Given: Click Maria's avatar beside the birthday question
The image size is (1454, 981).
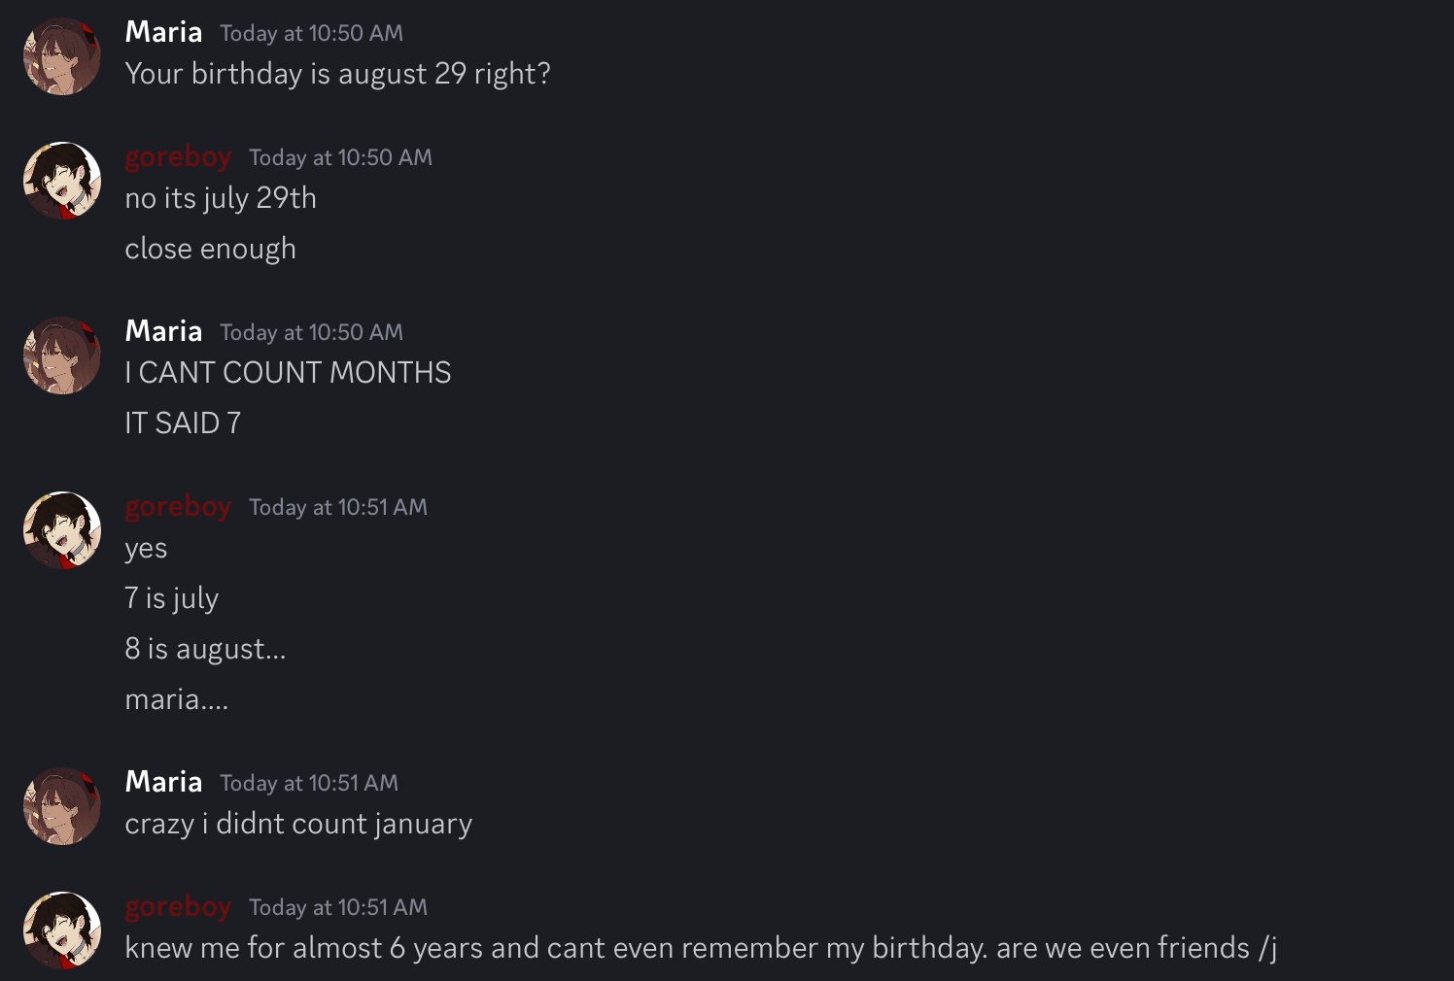Looking at the screenshot, I should [62, 56].
